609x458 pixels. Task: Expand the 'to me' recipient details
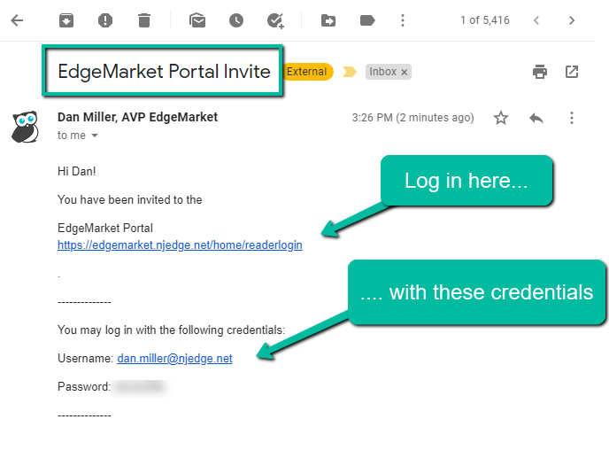pyautogui.click(x=95, y=136)
